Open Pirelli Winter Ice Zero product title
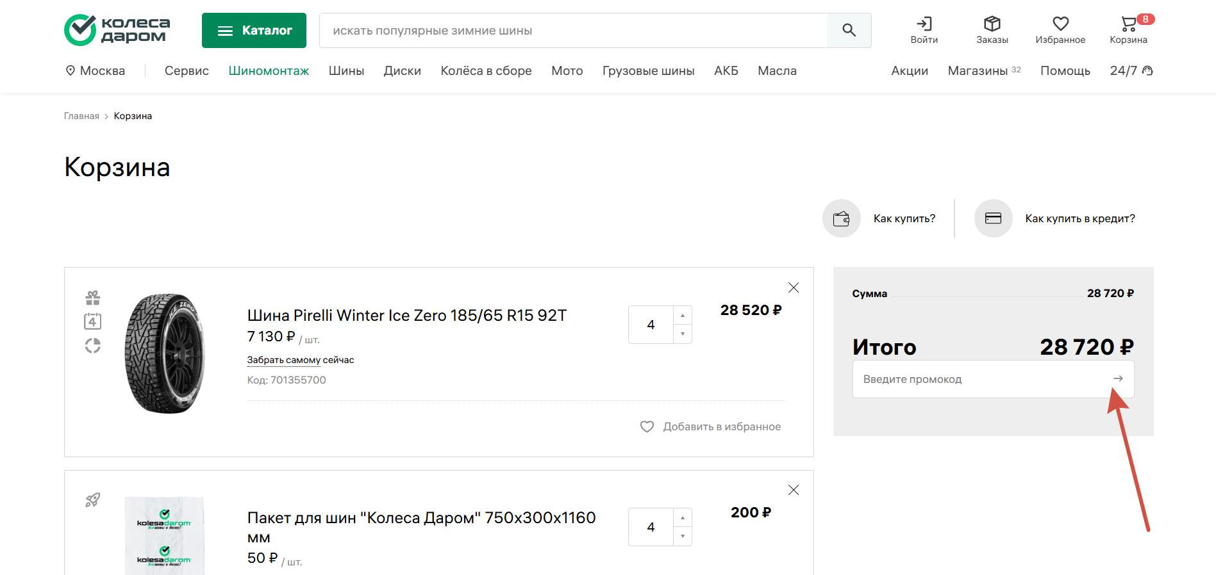This screenshot has width=1216, height=575. coord(407,315)
